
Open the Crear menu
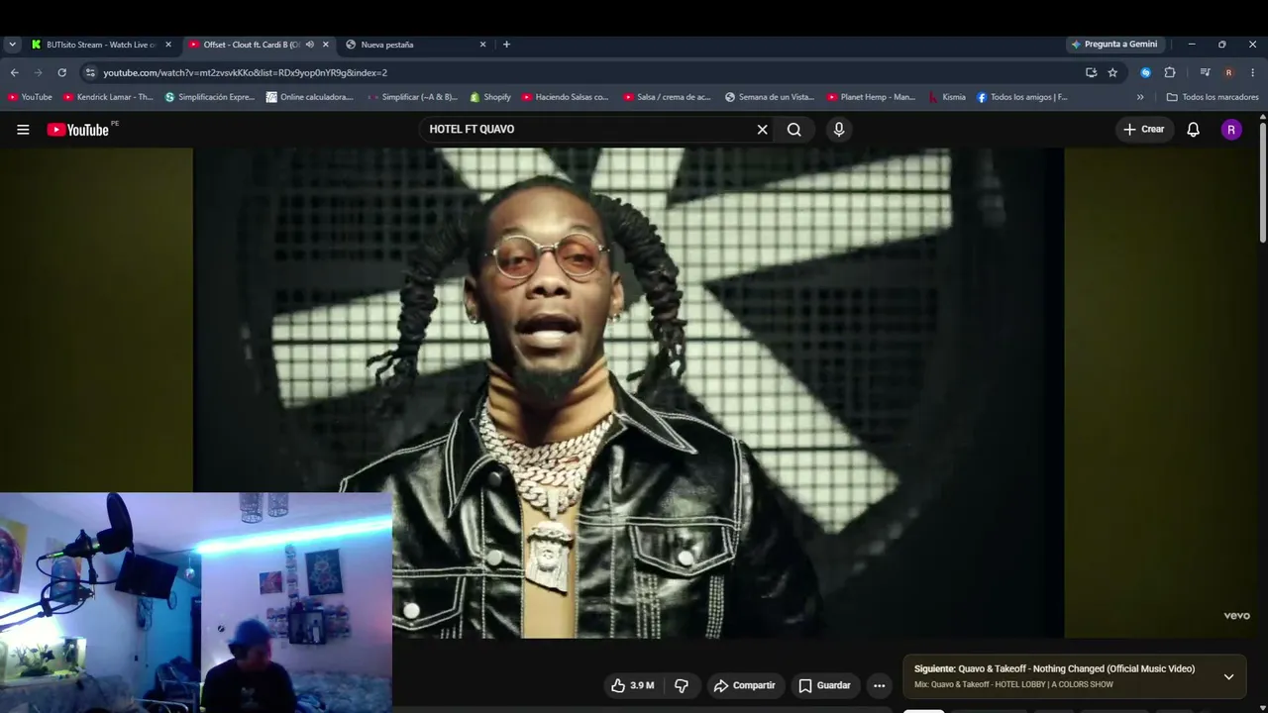point(1144,130)
